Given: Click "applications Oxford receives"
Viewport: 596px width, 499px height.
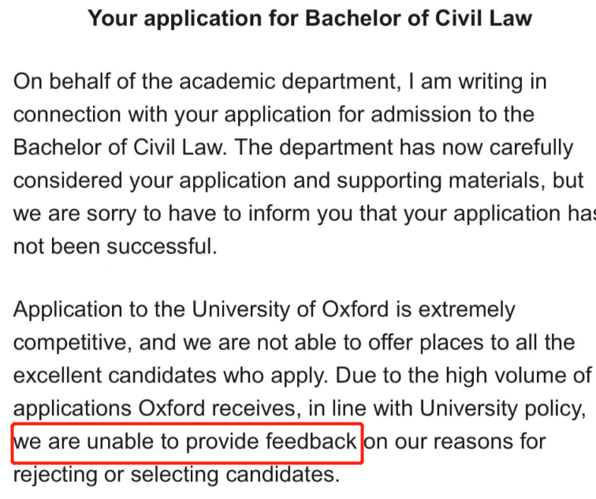Looking at the screenshot, I should [154, 409].
